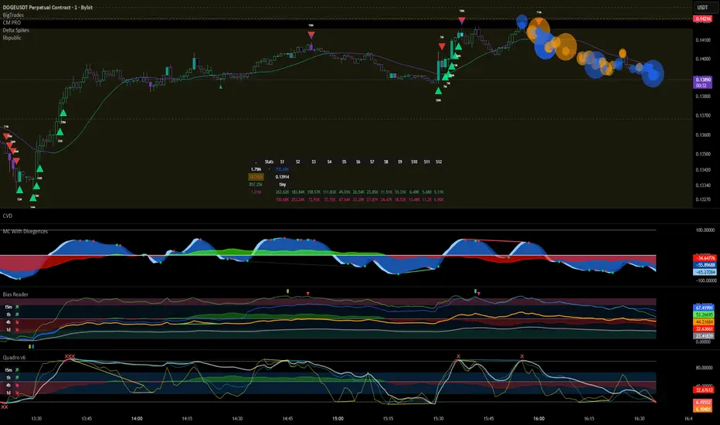Select the libpublic indicator legend
The width and height of the screenshot is (720, 425).
click(12, 38)
